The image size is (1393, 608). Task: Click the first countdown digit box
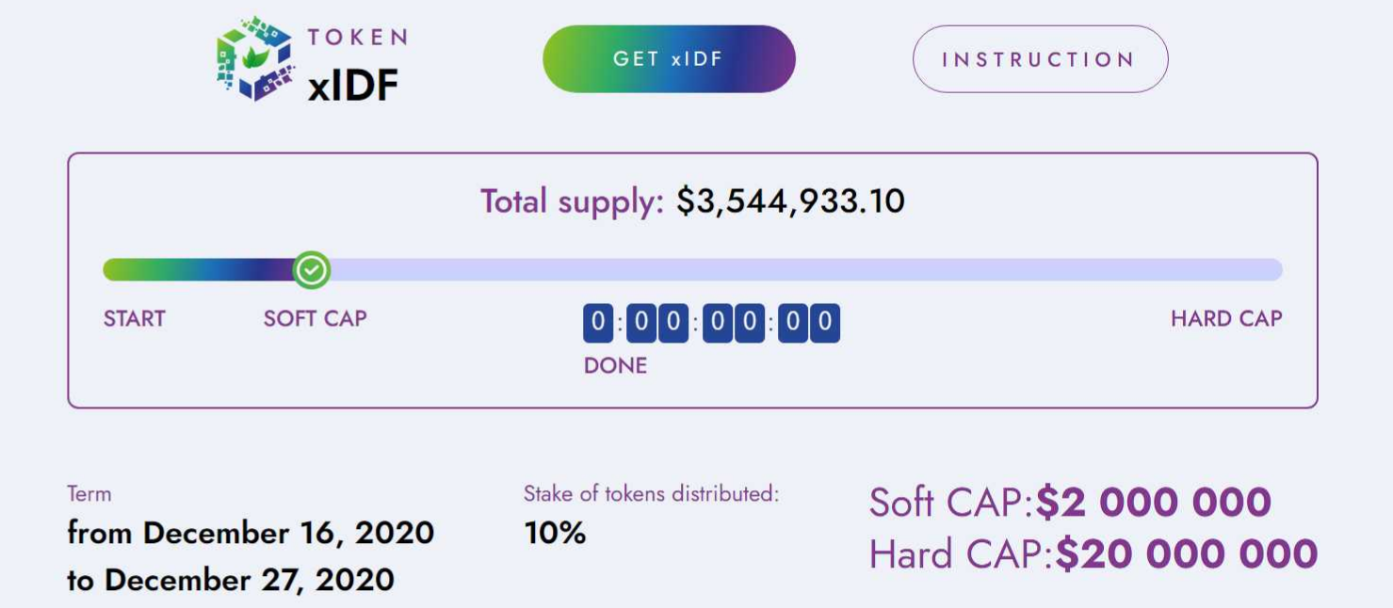[597, 324]
